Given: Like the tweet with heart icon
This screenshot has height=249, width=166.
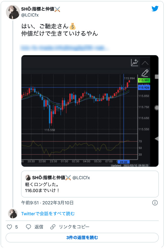Looking at the screenshot, I should tap(9, 227).
